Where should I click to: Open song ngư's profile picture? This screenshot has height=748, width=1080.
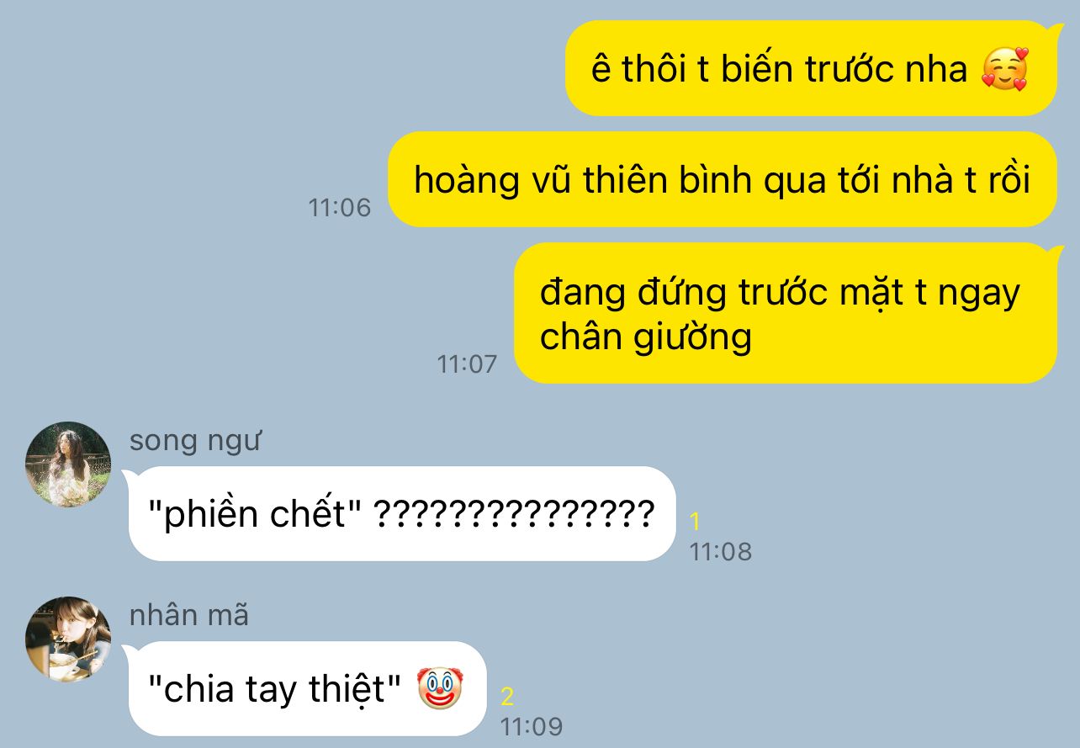pos(68,464)
